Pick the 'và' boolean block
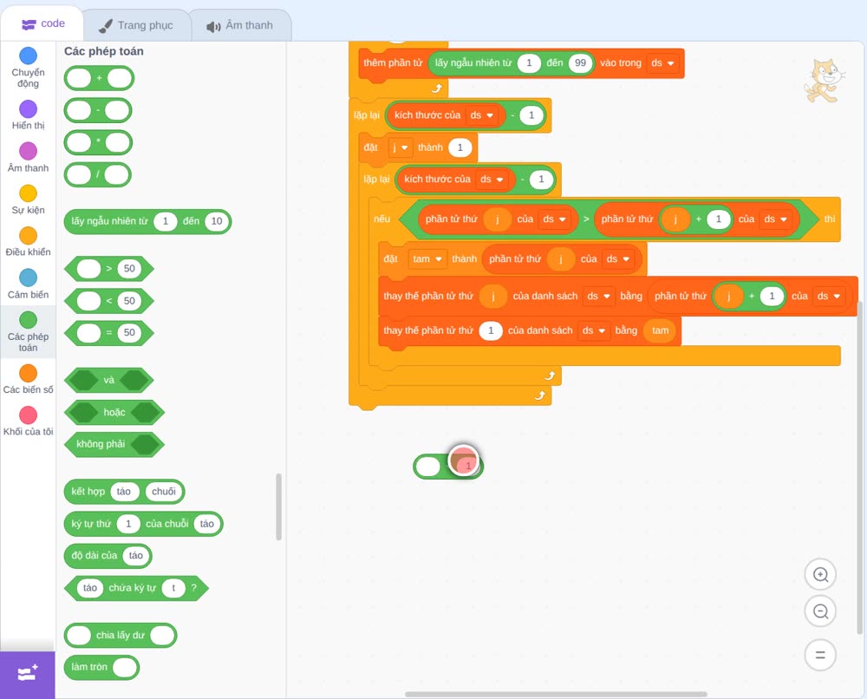This screenshot has width=867, height=699. [x=109, y=381]
